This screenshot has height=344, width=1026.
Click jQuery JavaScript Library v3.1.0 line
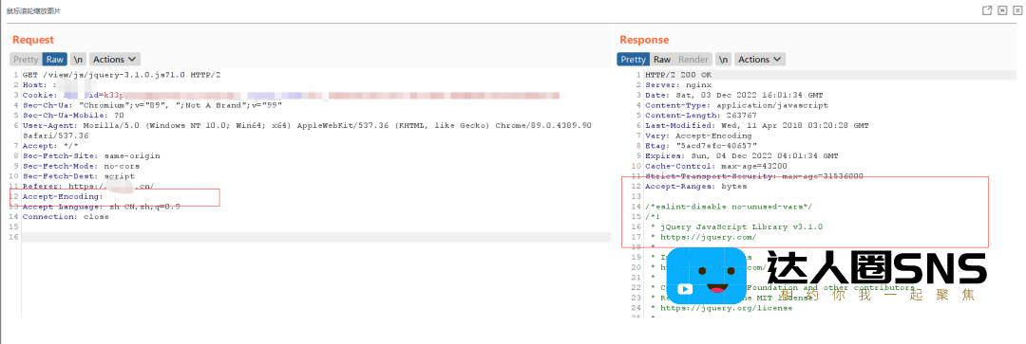click(x=737, y=226)
